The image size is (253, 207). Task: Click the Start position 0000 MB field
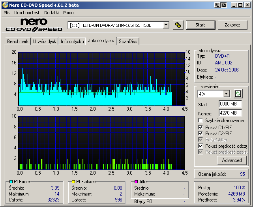click(x=231, y=104)
